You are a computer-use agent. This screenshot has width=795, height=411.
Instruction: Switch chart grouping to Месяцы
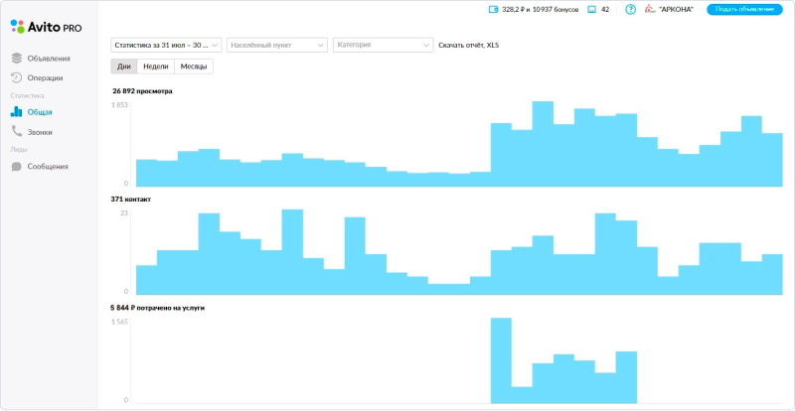click(x=193, y=67)
